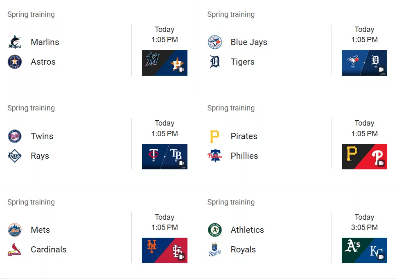Click the Tampa Bay Rays logo
397x279 pixels.
[15, 156]
